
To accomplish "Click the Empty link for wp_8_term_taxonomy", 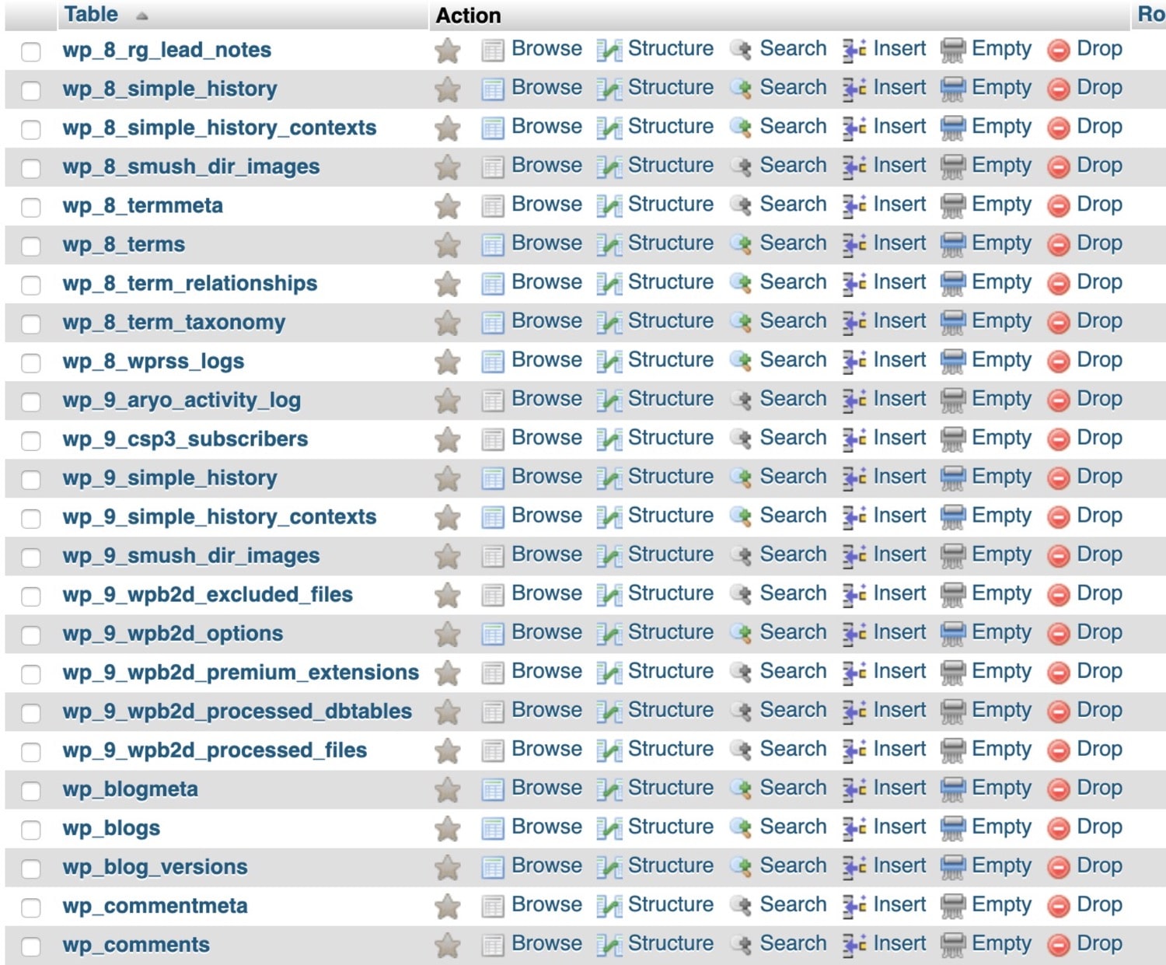I will coord(1001,321).
